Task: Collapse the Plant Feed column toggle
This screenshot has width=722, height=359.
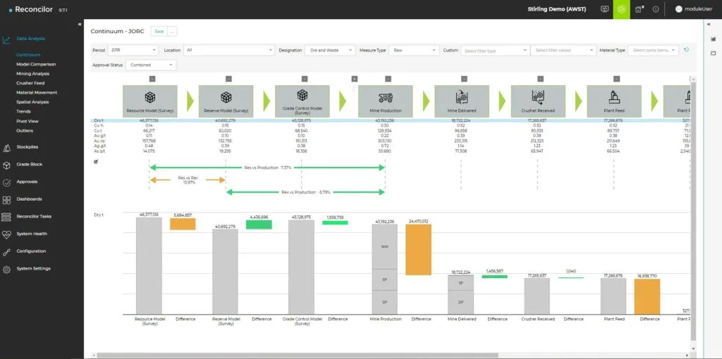Action: pos(616,79)
